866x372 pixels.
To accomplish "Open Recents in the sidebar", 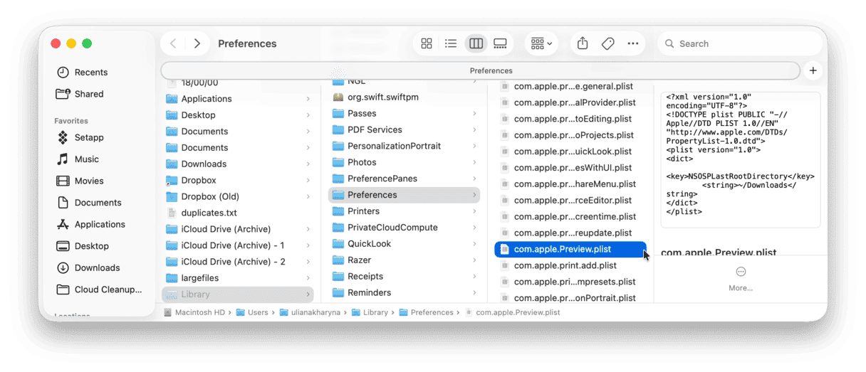I will (x=91, y=72).
